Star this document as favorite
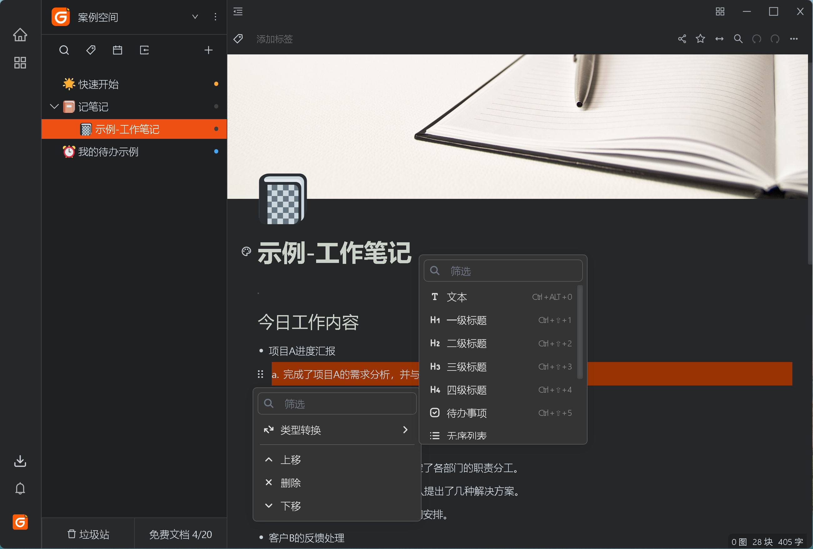This screenshot has height=549, width=813. click(700, 39)
